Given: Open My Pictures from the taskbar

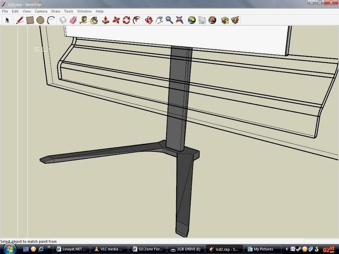Looking at the screenshot, I should click(262, 249).
